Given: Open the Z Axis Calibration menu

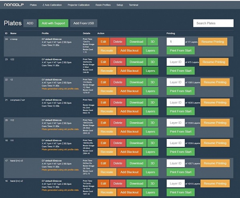Looking at the screenshot, I should (52, 5).
